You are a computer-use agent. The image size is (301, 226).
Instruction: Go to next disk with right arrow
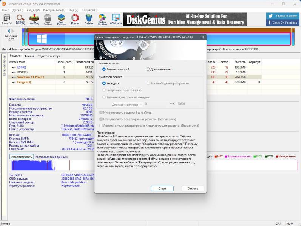click(x=13, y=31)
